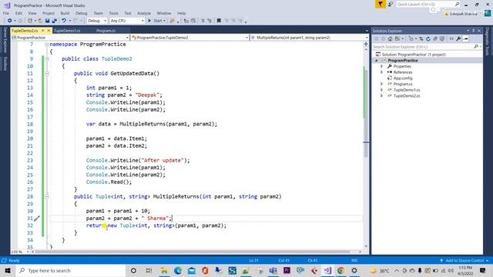Open the Analyze menu
This screenshot has width=493, height=277.
(x=144, y=13)
